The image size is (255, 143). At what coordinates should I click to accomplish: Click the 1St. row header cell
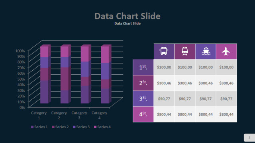[x=143, y=67]
